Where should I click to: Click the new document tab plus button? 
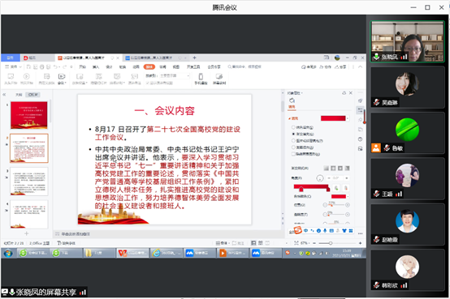[194, 58]
